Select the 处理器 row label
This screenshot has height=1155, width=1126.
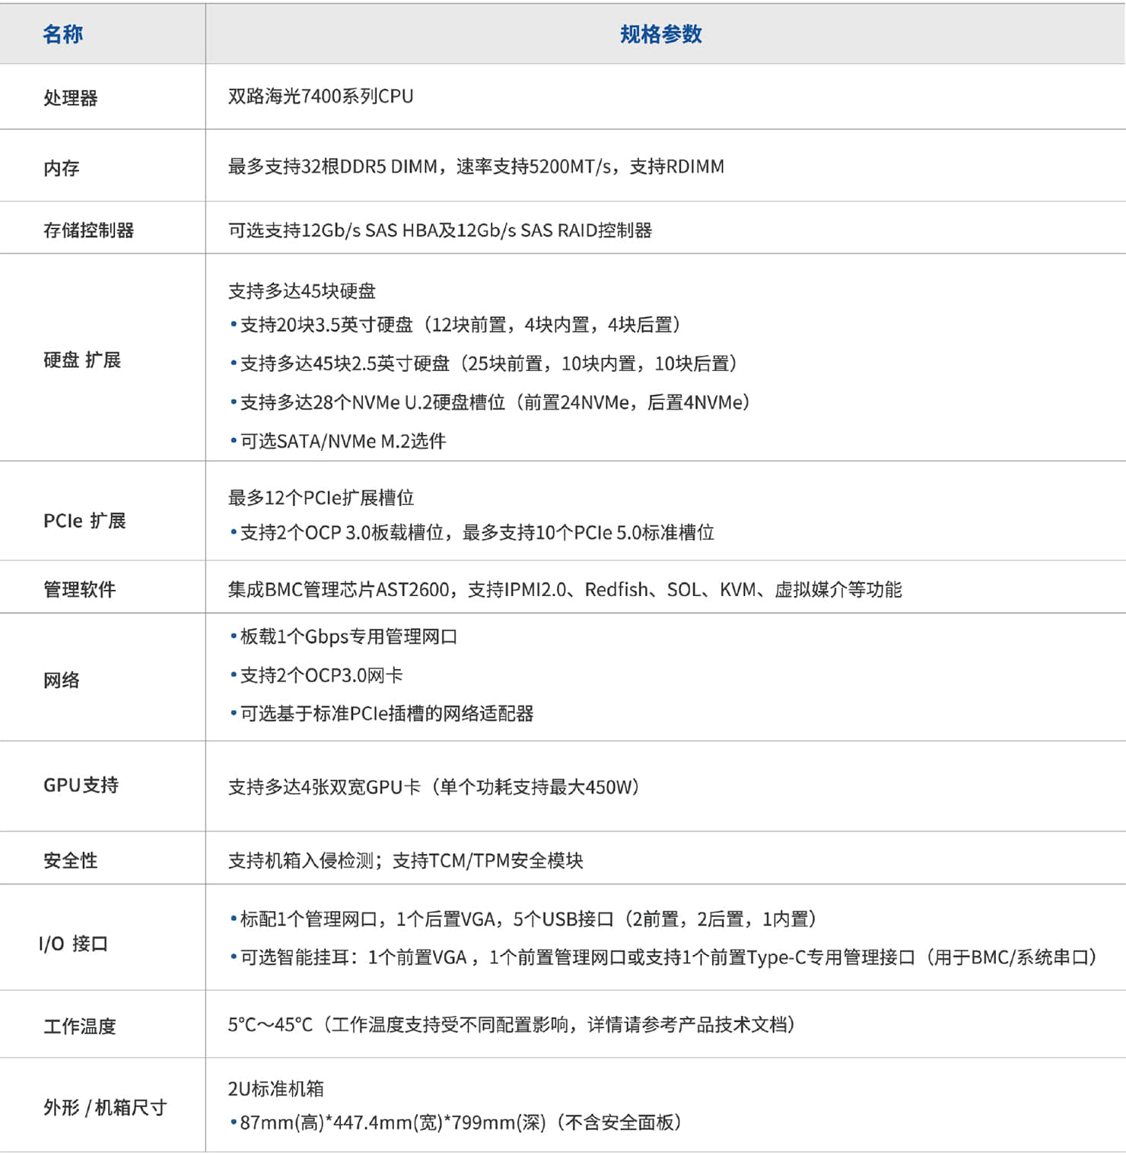pos(70,98)
